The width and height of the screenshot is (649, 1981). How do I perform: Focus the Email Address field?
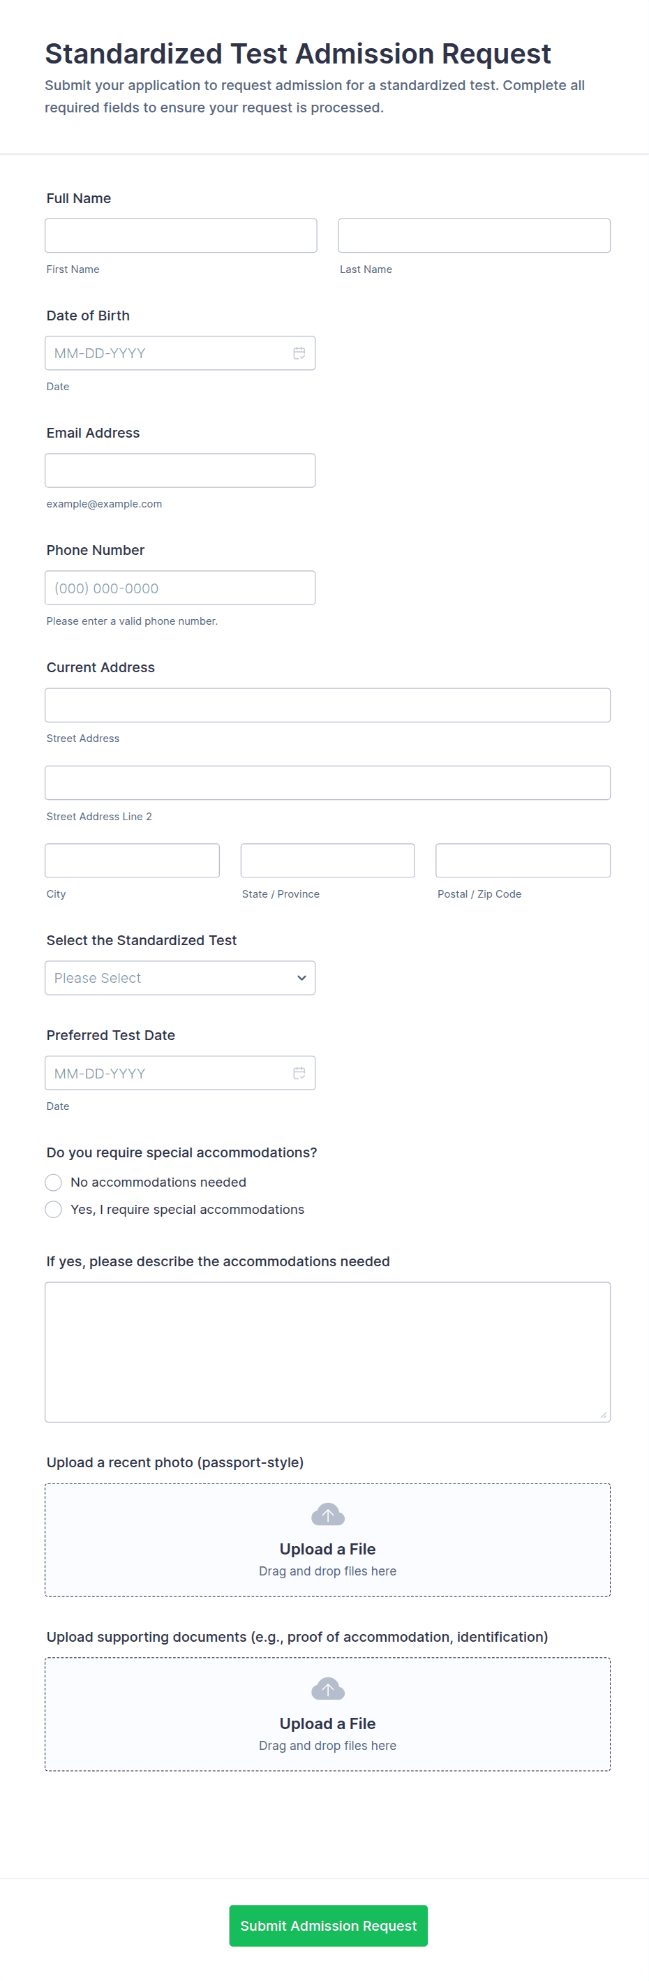(x=180, y=470)
